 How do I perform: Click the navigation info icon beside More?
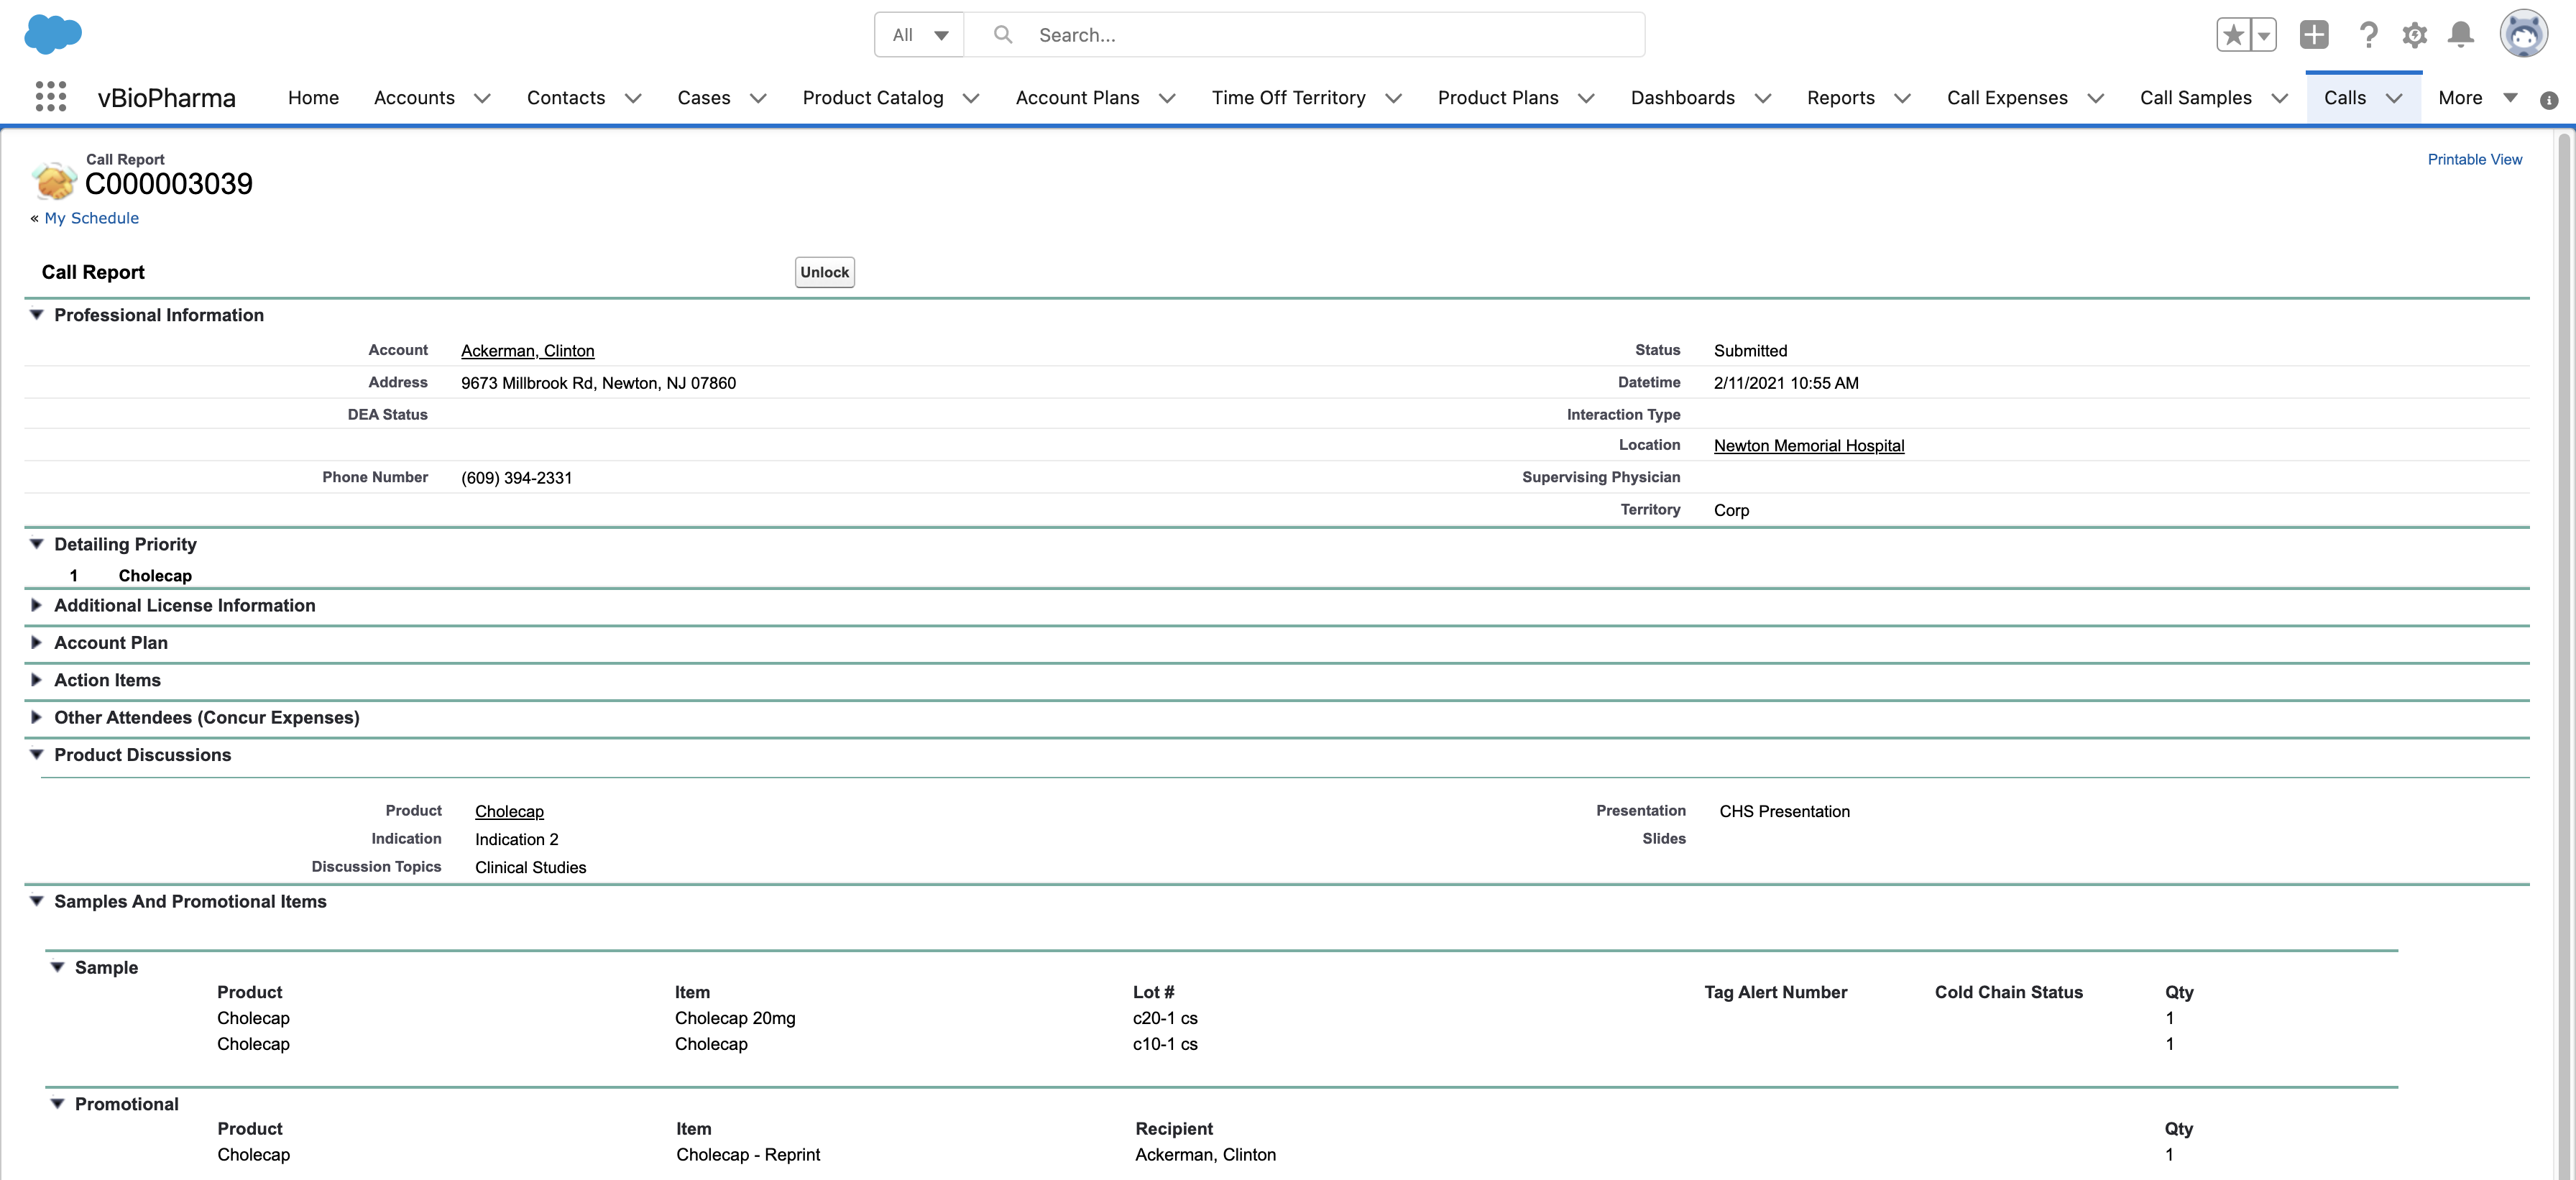point(2549,100)
